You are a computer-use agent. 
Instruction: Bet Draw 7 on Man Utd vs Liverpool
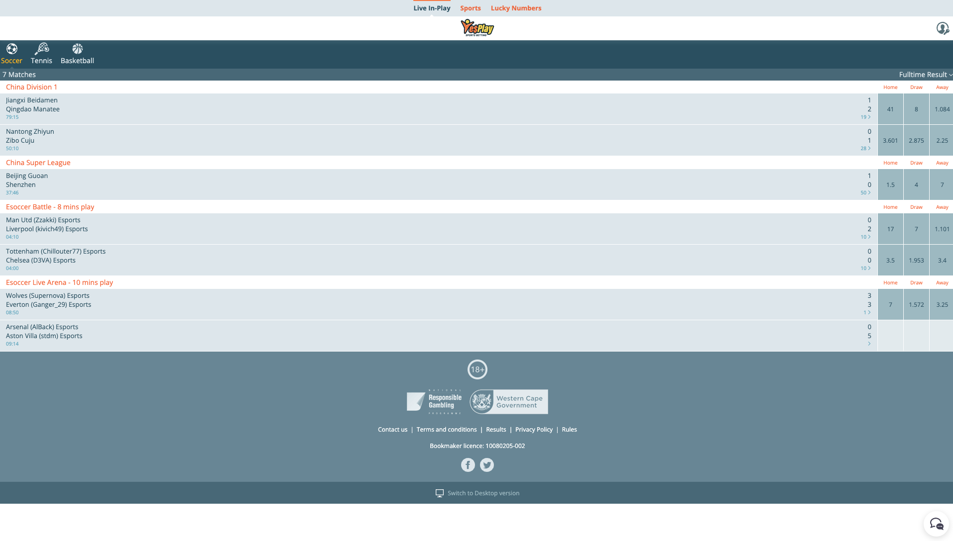coord(916,229)
